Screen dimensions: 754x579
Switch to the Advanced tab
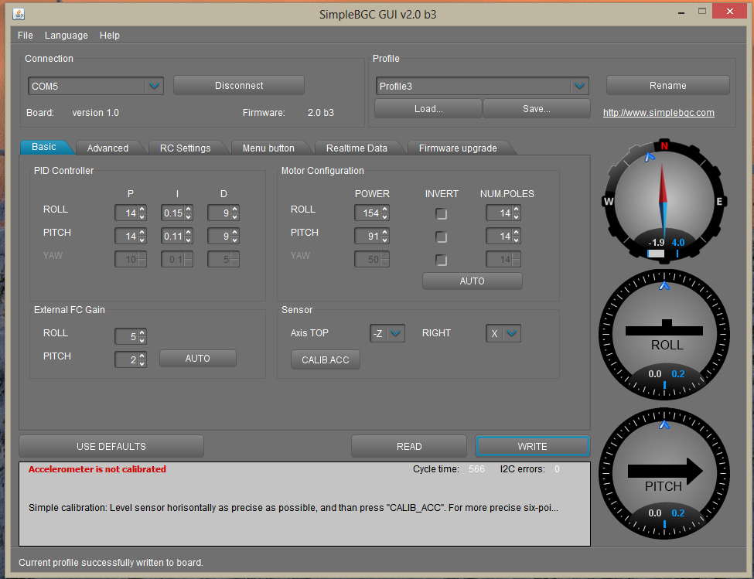(107, 148)
